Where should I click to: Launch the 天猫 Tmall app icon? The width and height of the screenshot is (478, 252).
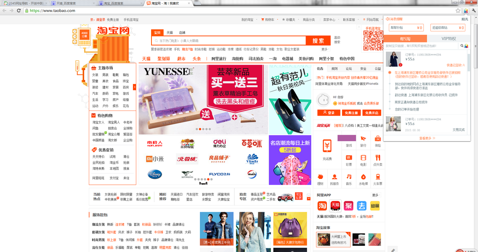tap(335, 206)
